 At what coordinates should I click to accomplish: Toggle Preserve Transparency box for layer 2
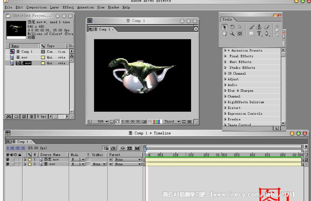coord(88,164)
